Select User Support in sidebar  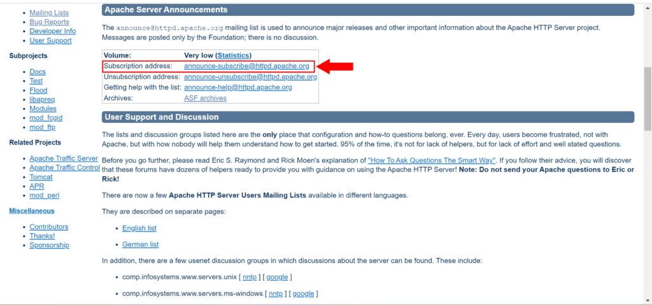(x=50, y=41)
